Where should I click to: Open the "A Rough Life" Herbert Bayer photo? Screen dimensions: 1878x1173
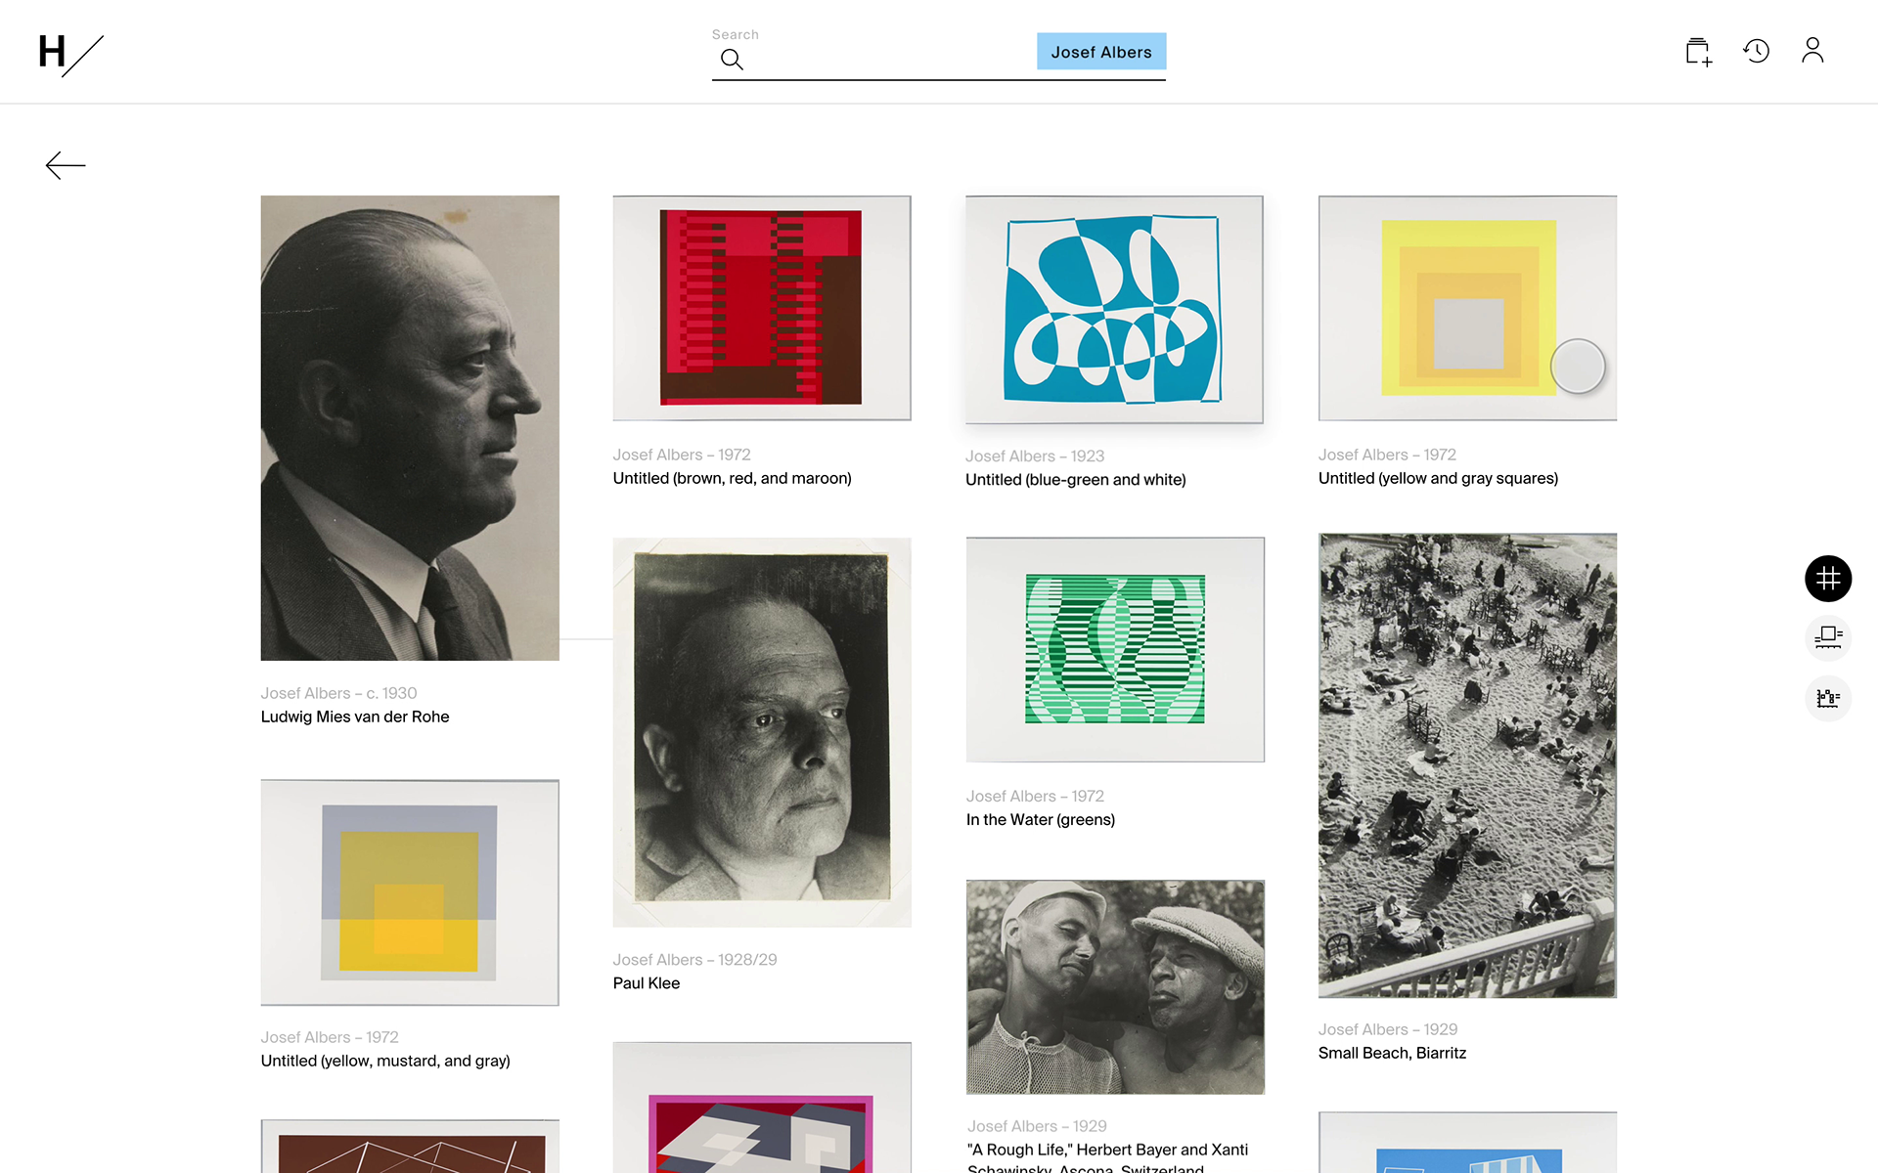tap(1115, 987)
